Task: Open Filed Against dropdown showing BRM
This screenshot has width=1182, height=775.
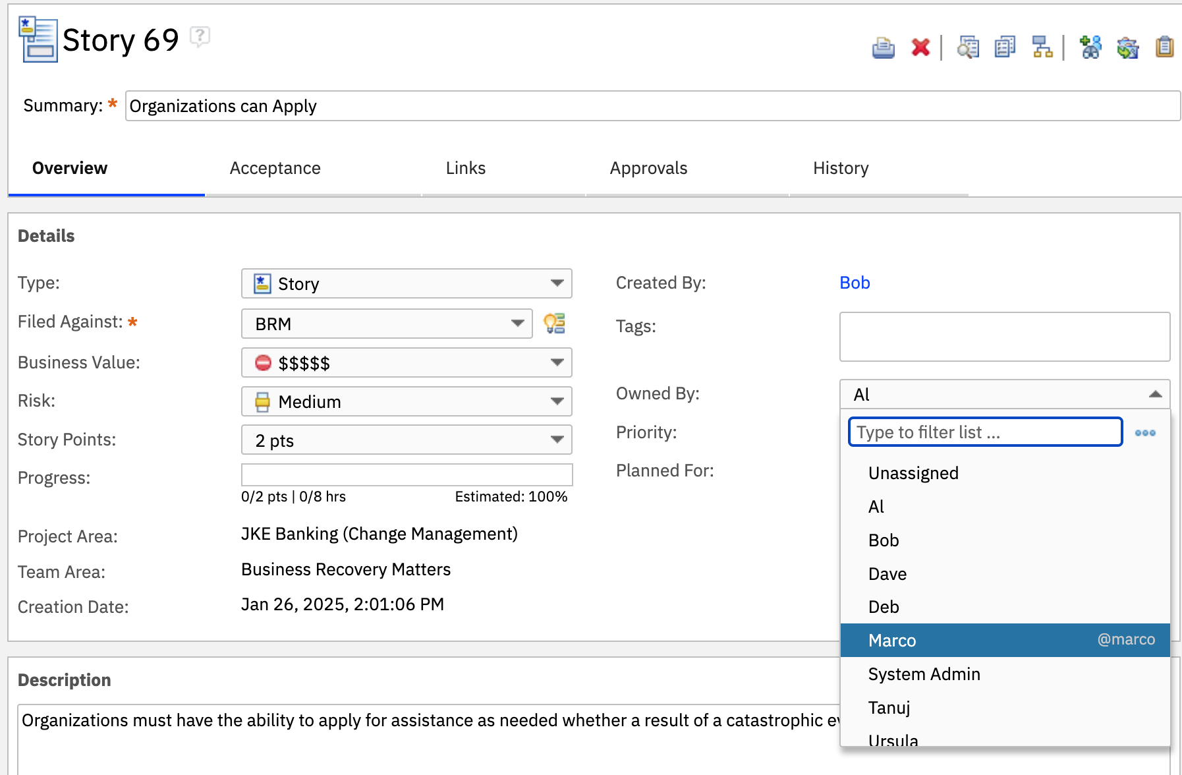Action: (387, 324)
